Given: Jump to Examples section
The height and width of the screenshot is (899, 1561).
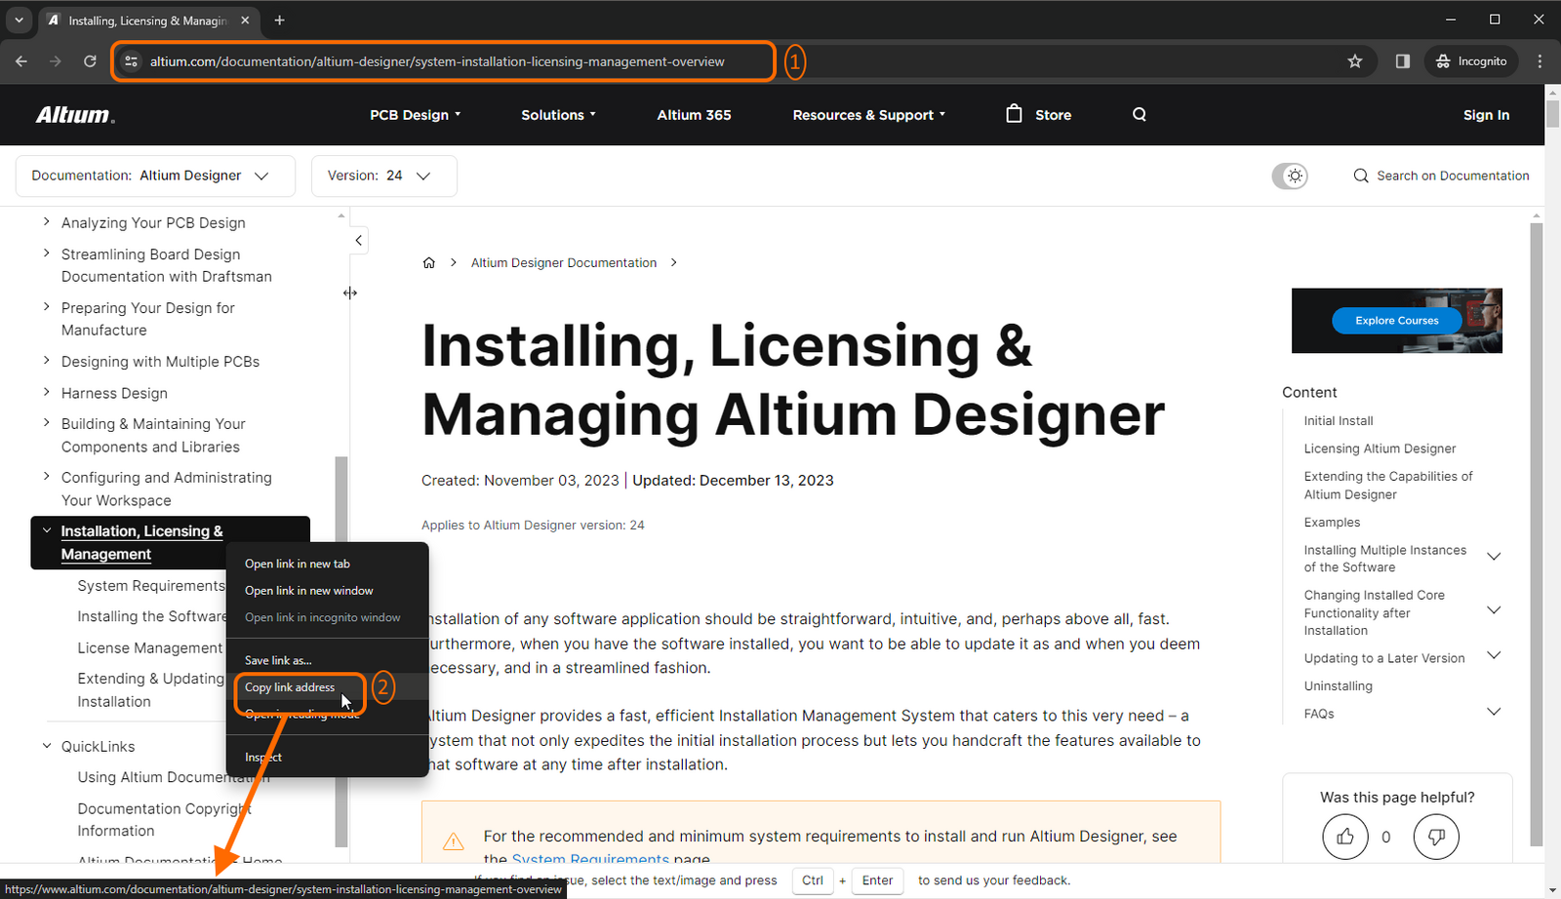Looking at the screenshot, I should click(1332, 523).
